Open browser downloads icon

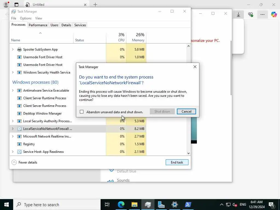[x=238, y=14]
